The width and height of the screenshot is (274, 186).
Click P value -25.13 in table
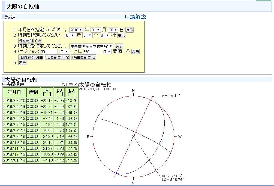47,100
